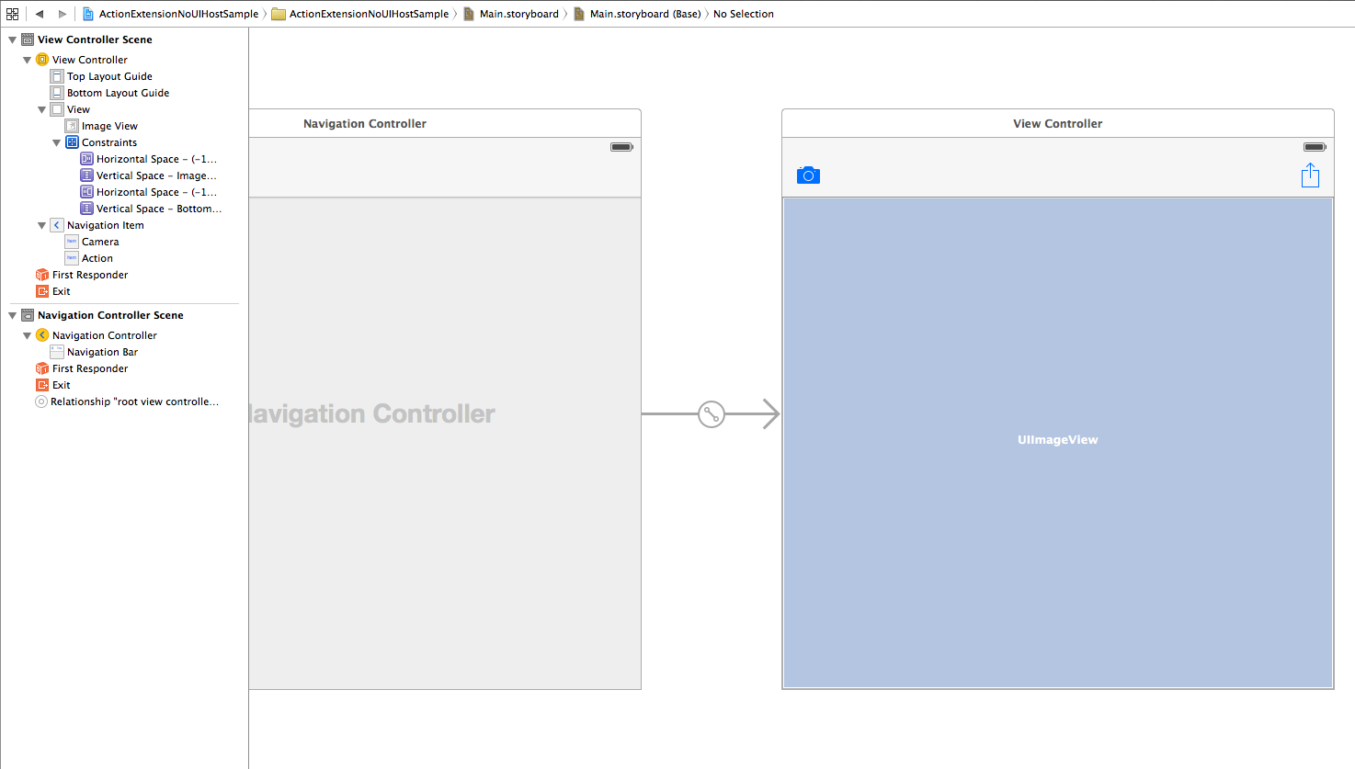
Task: Select the Exit icon under Navigation Controller Scene
Action: (x=42, y=384)
